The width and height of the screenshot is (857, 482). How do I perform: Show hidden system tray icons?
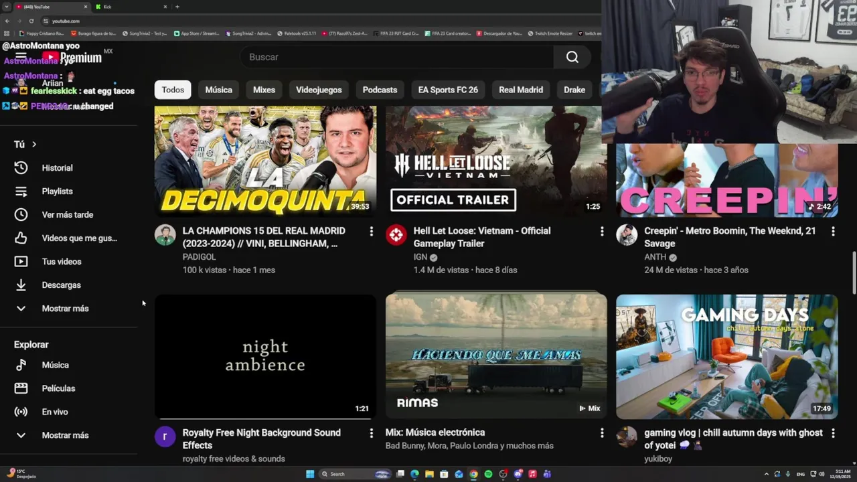(767, 474)
